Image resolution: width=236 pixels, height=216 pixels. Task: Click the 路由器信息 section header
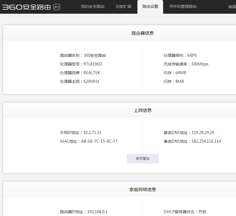[x=142, y=33]
